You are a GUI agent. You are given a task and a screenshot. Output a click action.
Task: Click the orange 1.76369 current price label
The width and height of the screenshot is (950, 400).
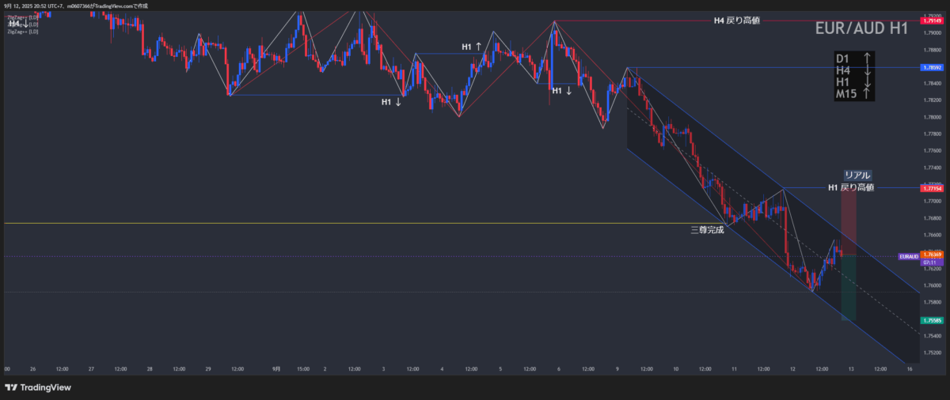(931, 255)
